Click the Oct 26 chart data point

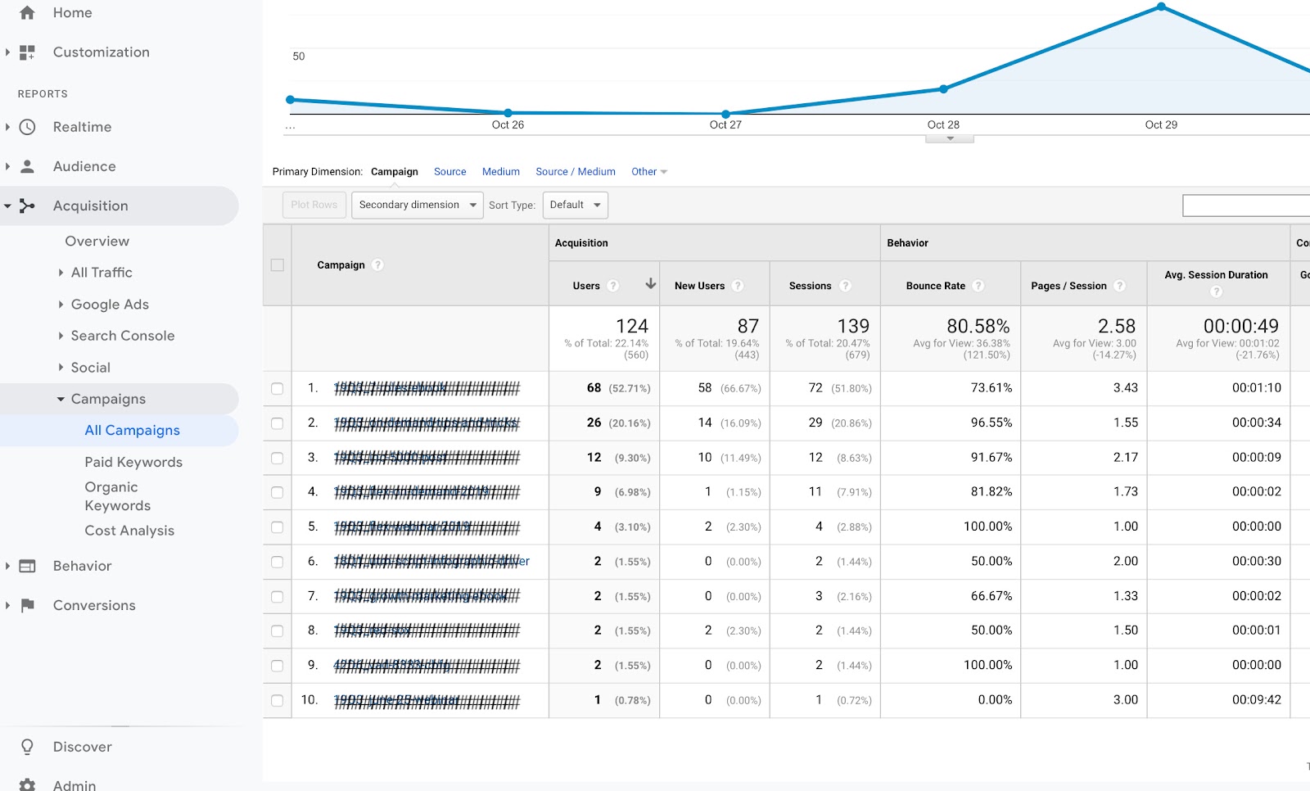pos(508,112)
